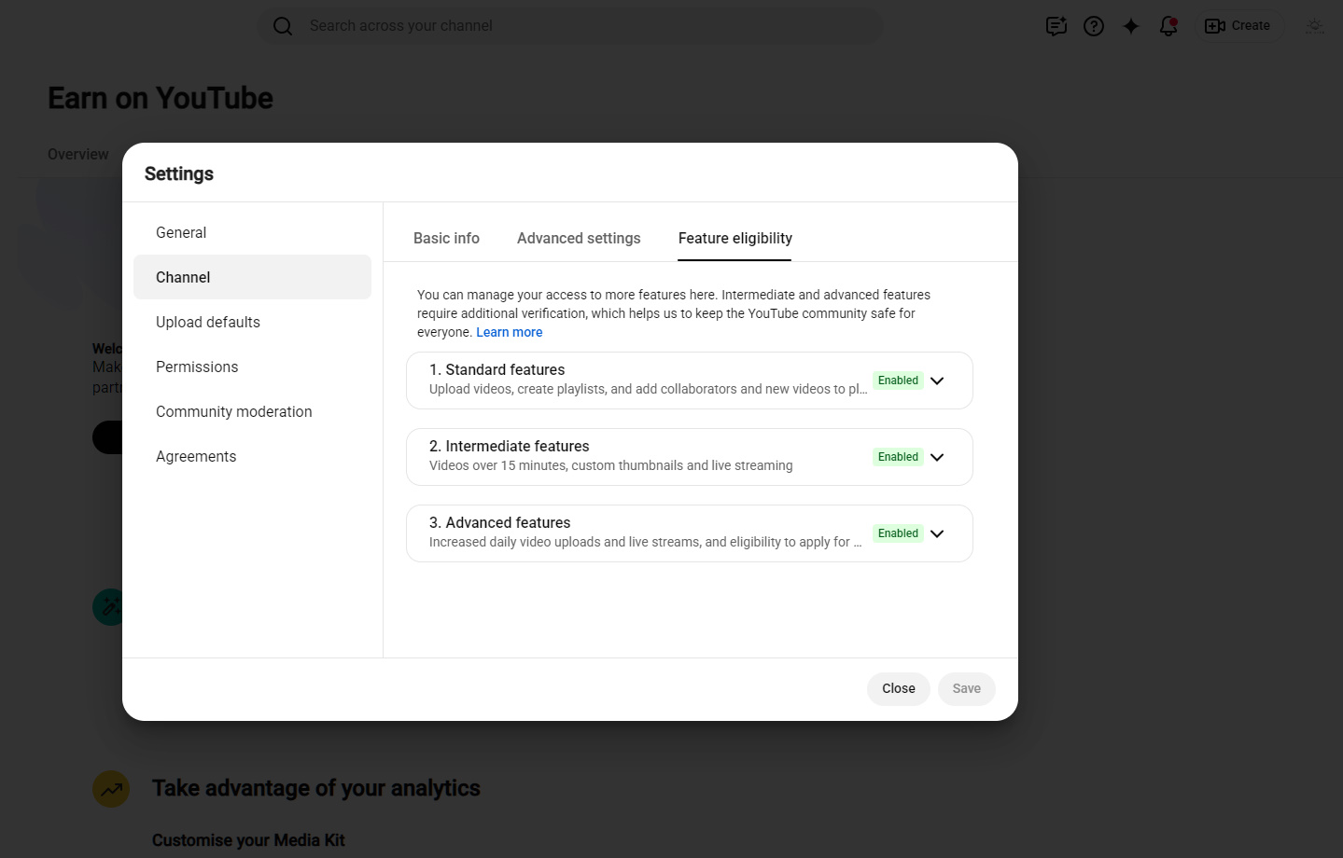Screen dimensions: 1343x858
Task: Click 'Take advantage of your analytics' heading
Action: (x=315, y=788)
